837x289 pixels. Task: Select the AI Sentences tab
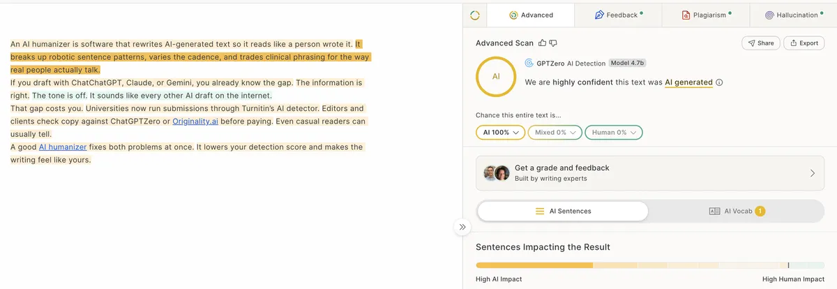click(x=563, y=211)
